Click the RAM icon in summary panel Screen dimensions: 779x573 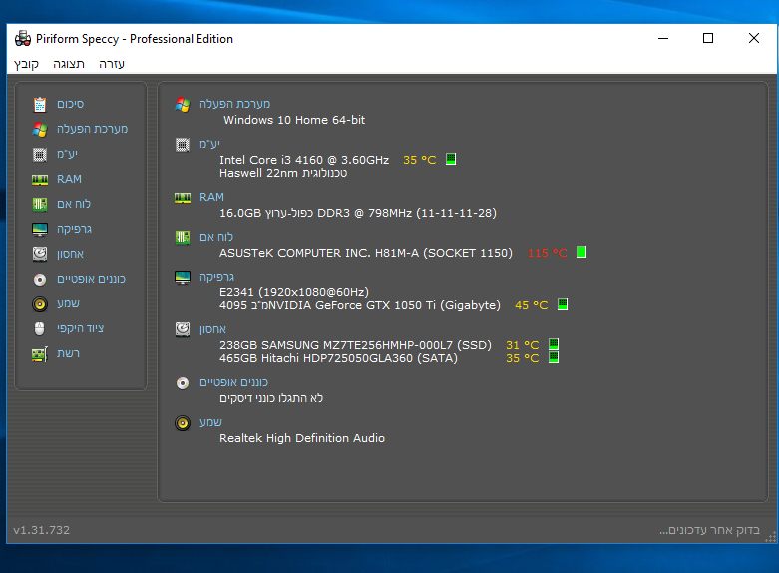(183, 198)
